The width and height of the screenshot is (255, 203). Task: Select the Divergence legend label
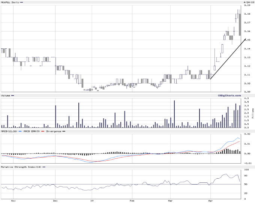coord(54,131)
